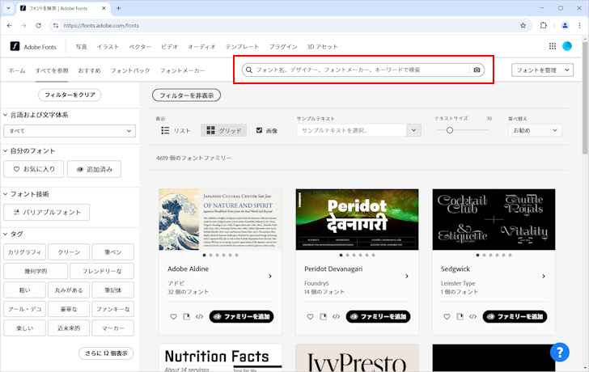Viewport: 589px width, 372px height.
Task: Click the Adobe Fonts logo
Action: click(x=36, y=47)
